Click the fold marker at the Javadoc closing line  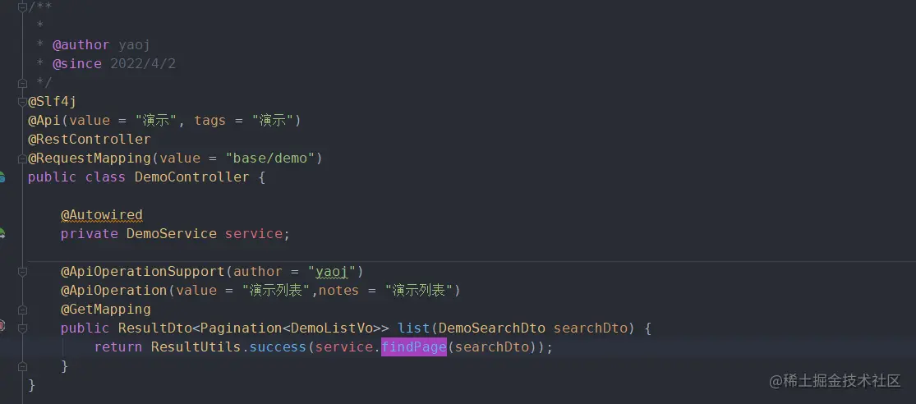[22, 82]
